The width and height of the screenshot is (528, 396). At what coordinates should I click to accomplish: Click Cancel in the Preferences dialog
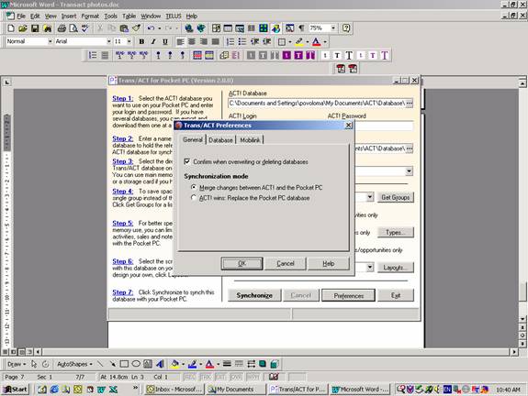coord(286,264)
